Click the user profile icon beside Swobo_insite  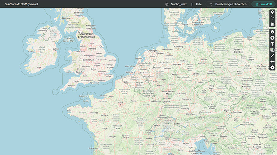click(x=167, y=4)
